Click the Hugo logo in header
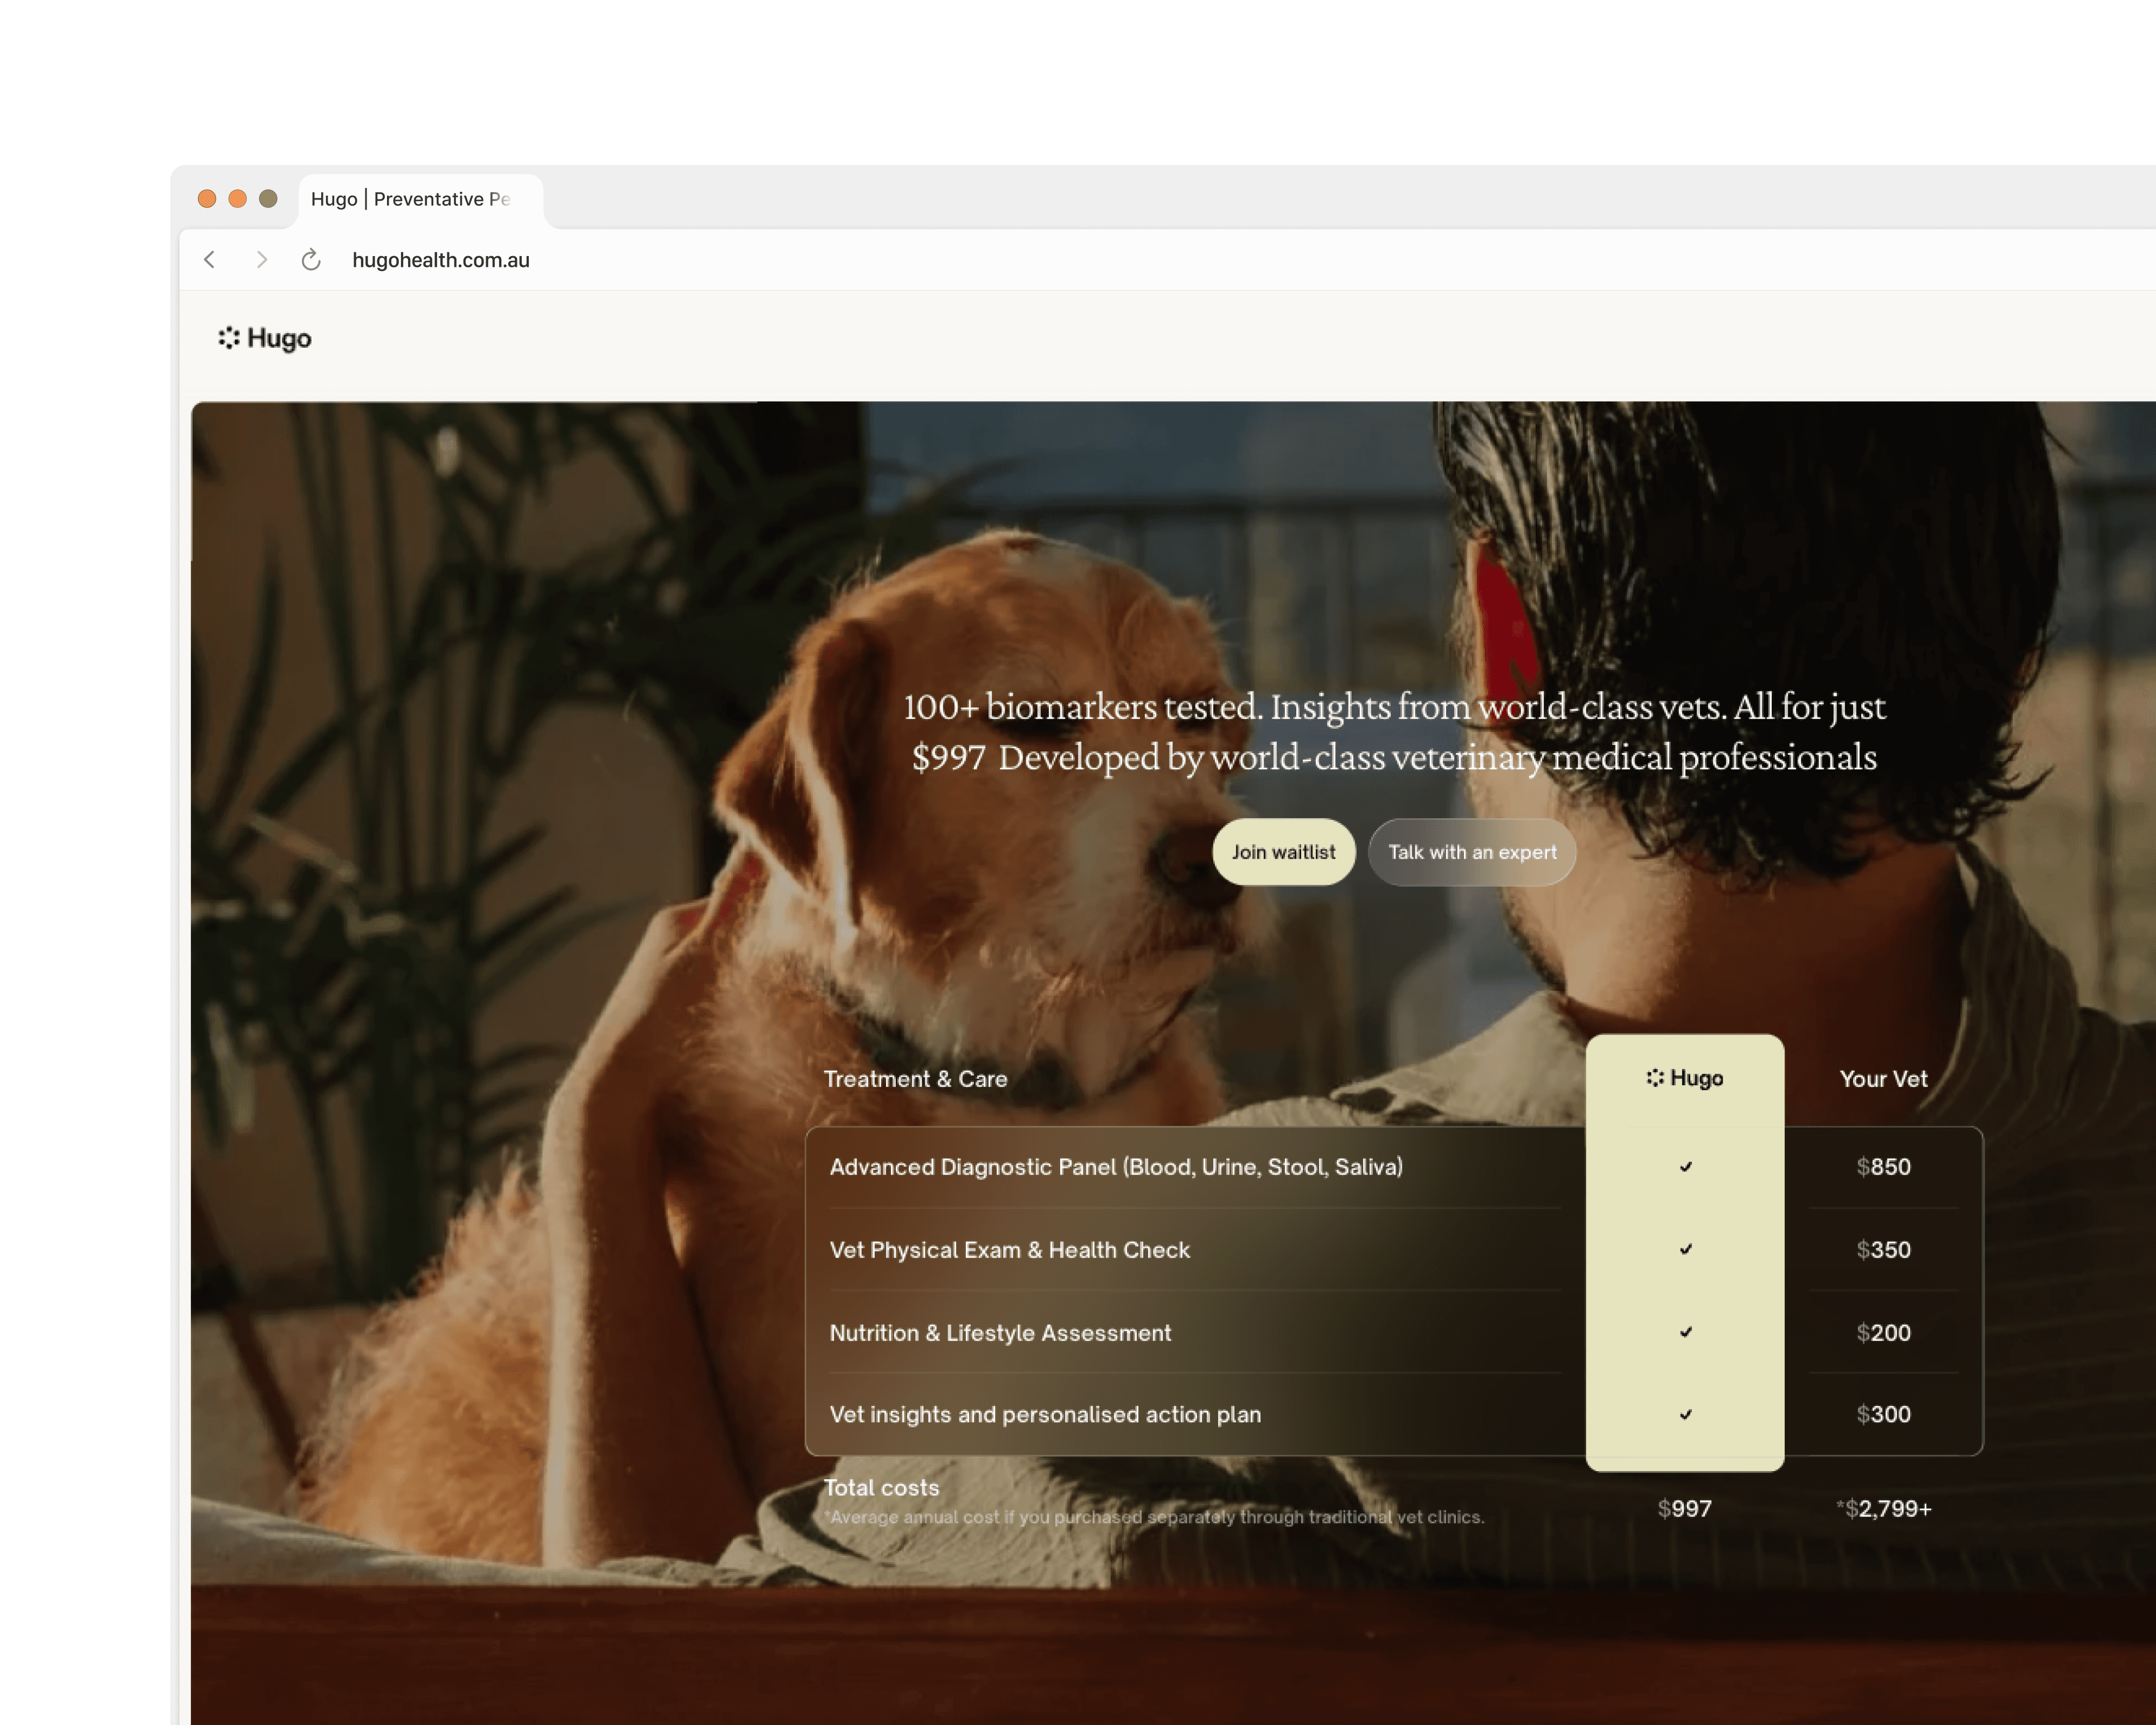 tap(265, 339)
